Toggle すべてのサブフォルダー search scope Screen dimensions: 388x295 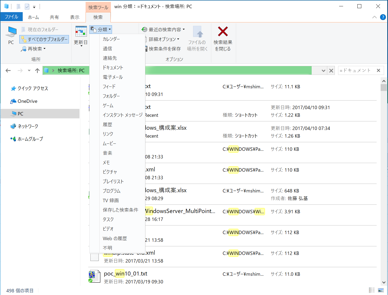pyautogui.click(x=44, y=39)
